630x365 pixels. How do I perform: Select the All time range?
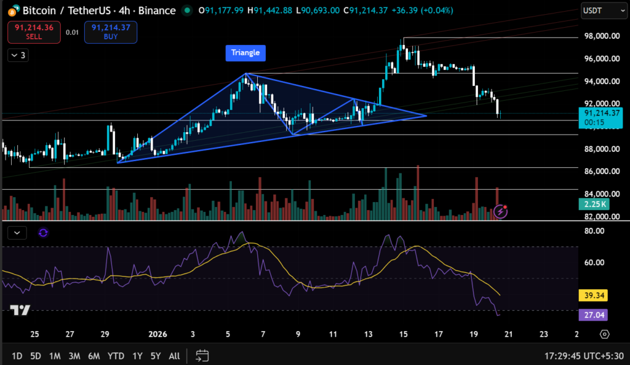point(174,355)
